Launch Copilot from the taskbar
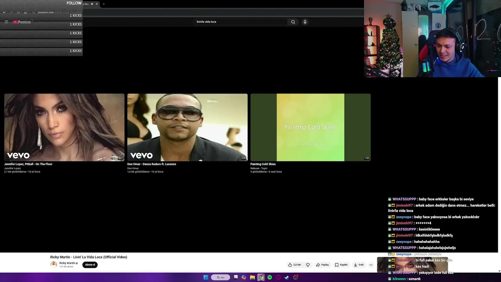The height and width of the screenshot is (282, 501). click(x=244, y=277)
